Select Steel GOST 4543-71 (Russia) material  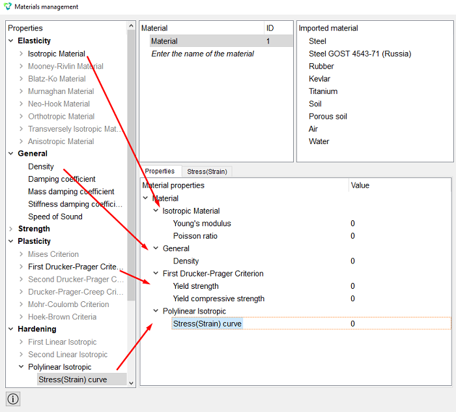(360, 53)
